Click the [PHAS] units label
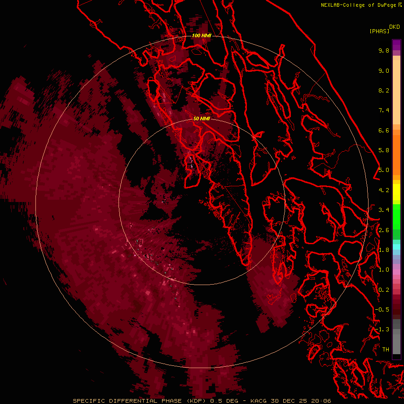404x404 pixels. coord(379,31)
